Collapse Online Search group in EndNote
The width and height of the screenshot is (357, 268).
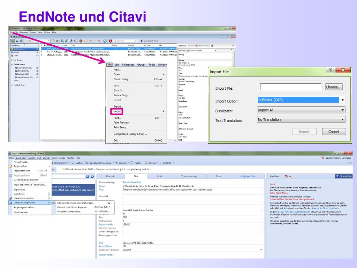(x=12, y=65)
